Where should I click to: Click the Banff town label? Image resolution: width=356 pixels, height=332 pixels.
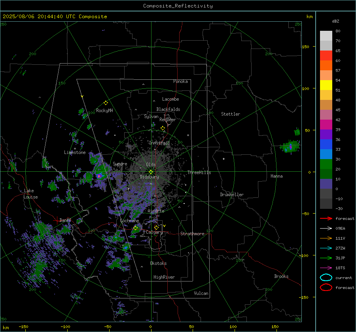(x=65, y=220)
